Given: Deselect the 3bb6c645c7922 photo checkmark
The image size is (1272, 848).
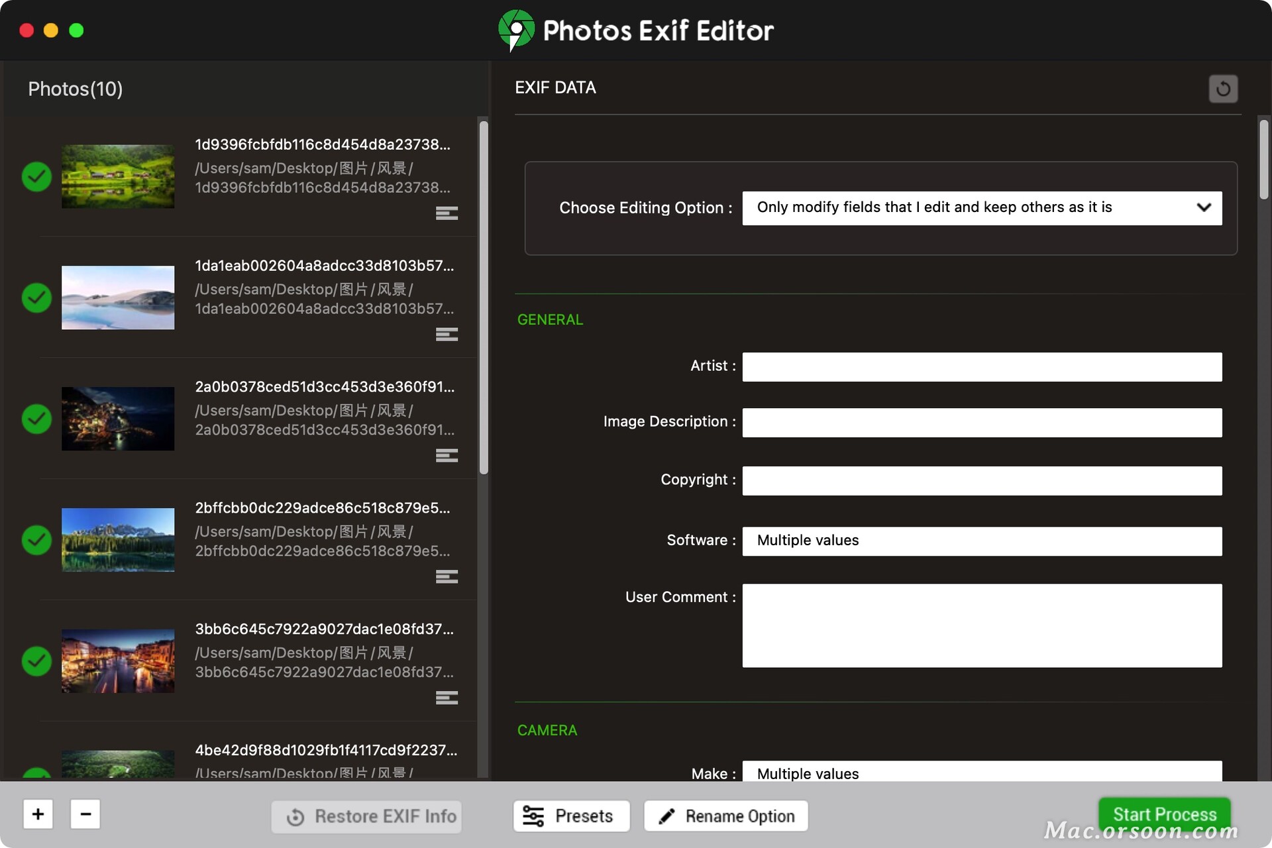Looking at the screenshot, I should (x=36, y=661).
